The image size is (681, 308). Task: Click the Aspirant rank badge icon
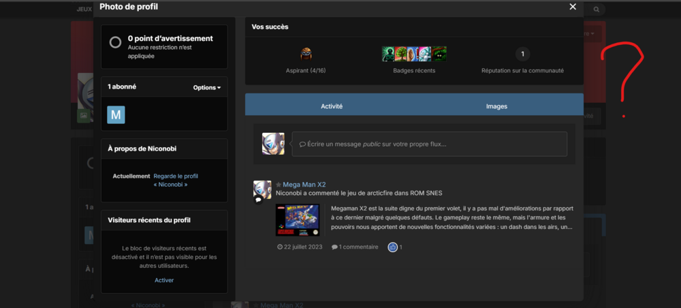click(306, 54)
